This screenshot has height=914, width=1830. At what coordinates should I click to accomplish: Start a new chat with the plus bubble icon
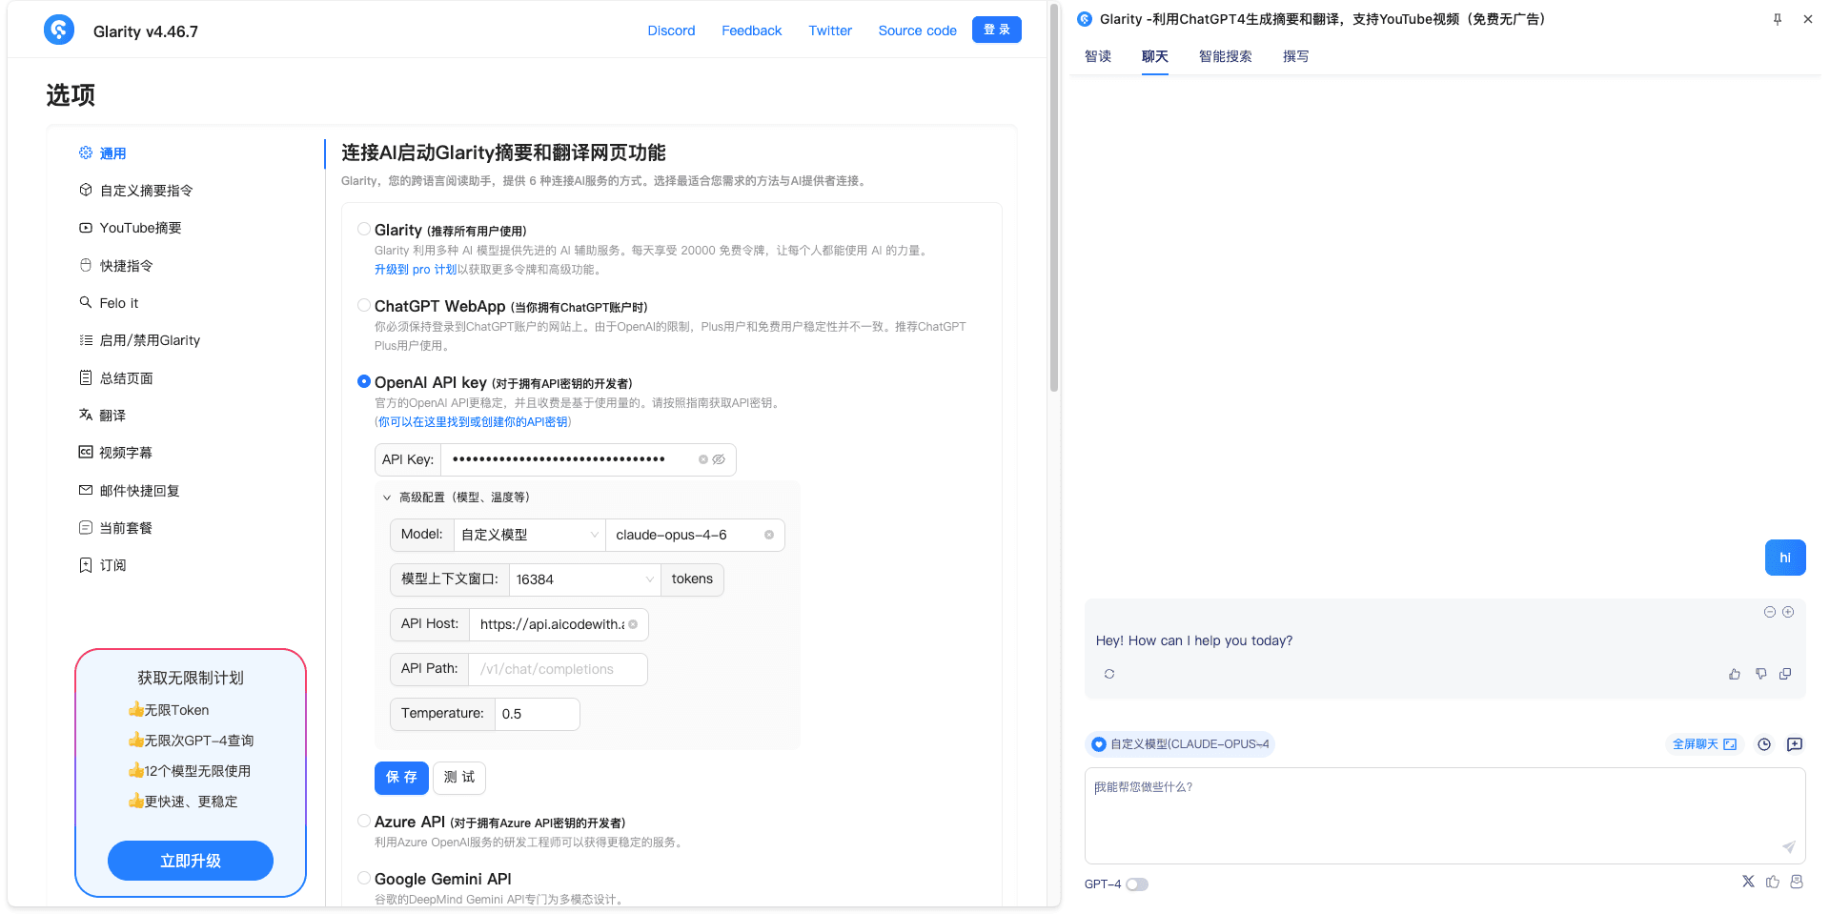coord(1795,744)
